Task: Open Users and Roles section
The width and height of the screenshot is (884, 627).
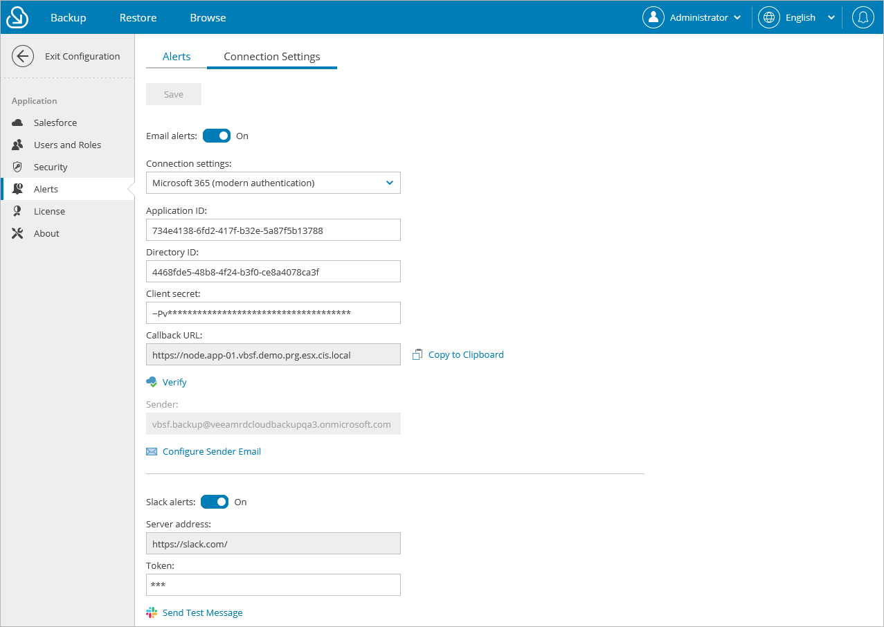Action: point(68,145)
